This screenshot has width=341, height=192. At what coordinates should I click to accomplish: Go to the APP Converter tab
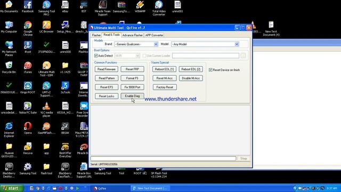pos(154,35)
